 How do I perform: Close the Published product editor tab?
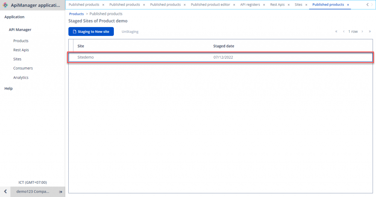pos(234,5)
